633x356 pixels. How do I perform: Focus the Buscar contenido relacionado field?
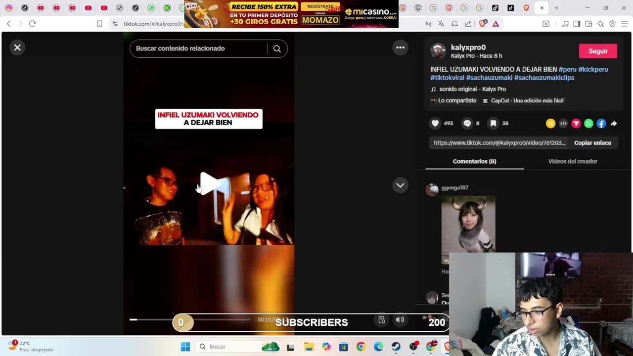198,48
